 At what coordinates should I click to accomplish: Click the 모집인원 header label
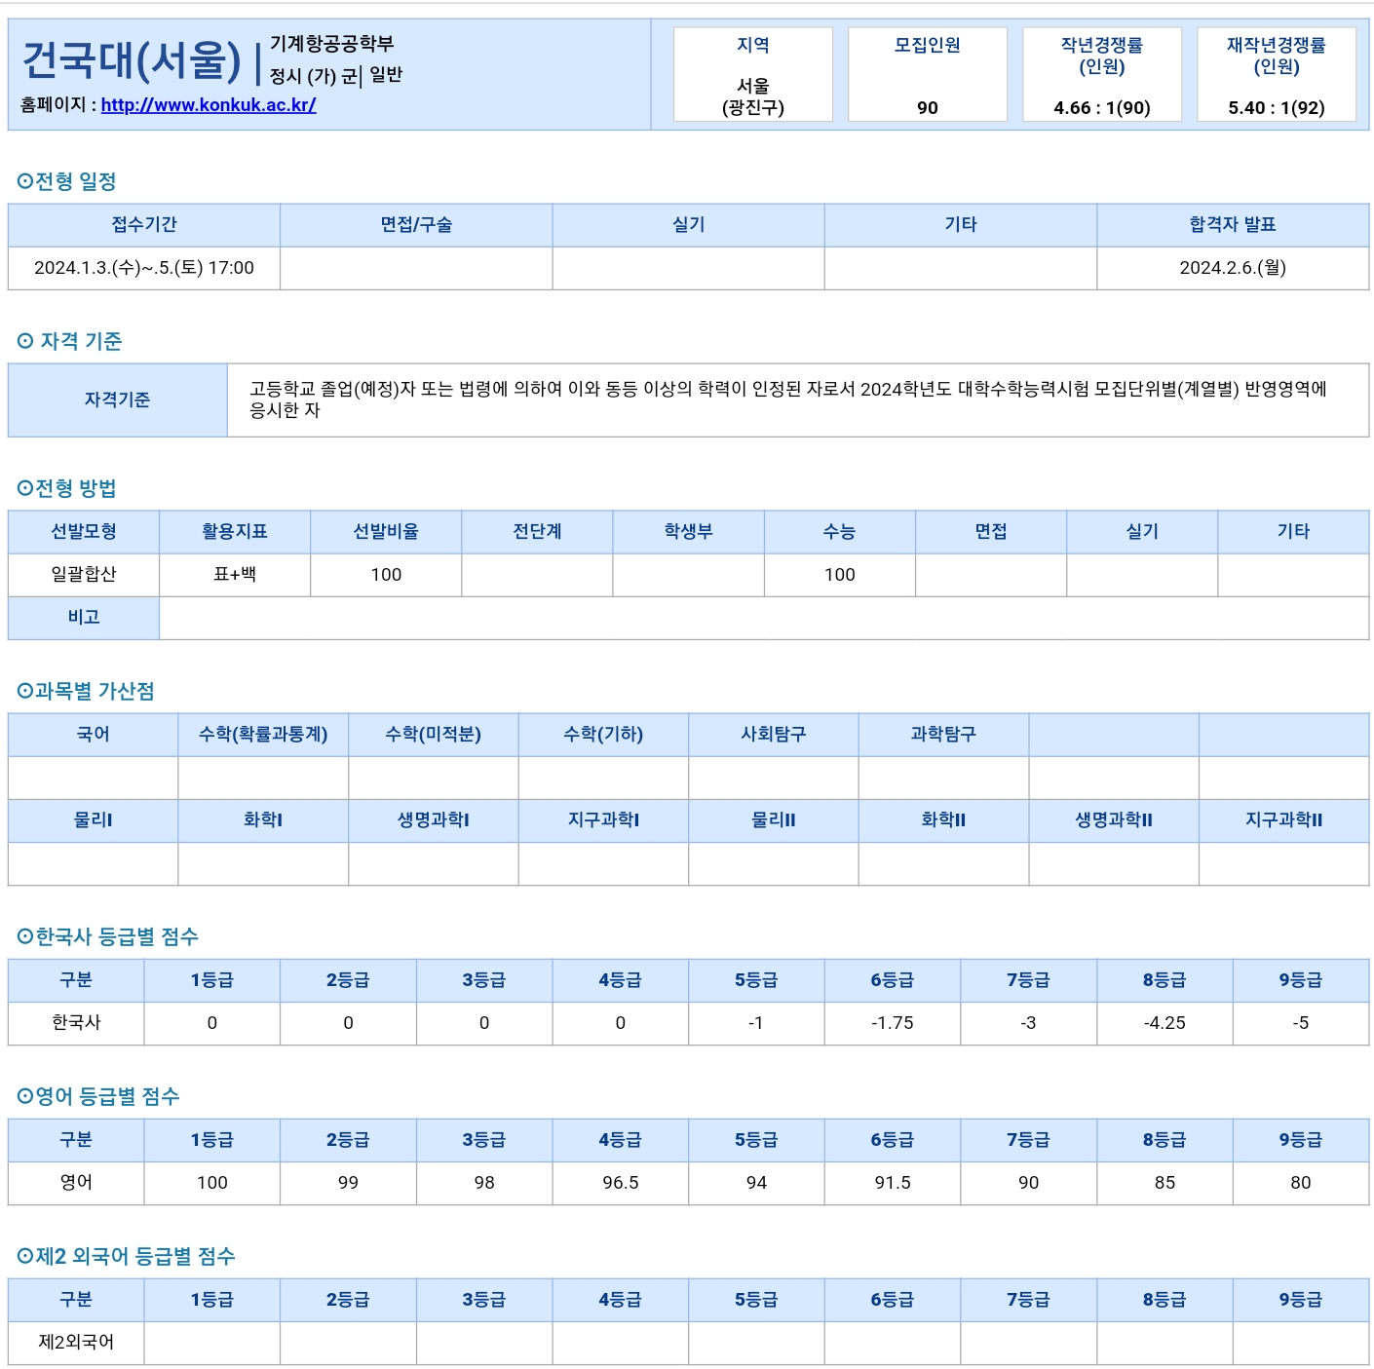[x=928, y=45]
